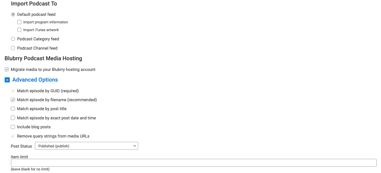The image size is (381, 173).
Task: Click the Remove query strings from media URLs checkbox
Action: (13, 136)
